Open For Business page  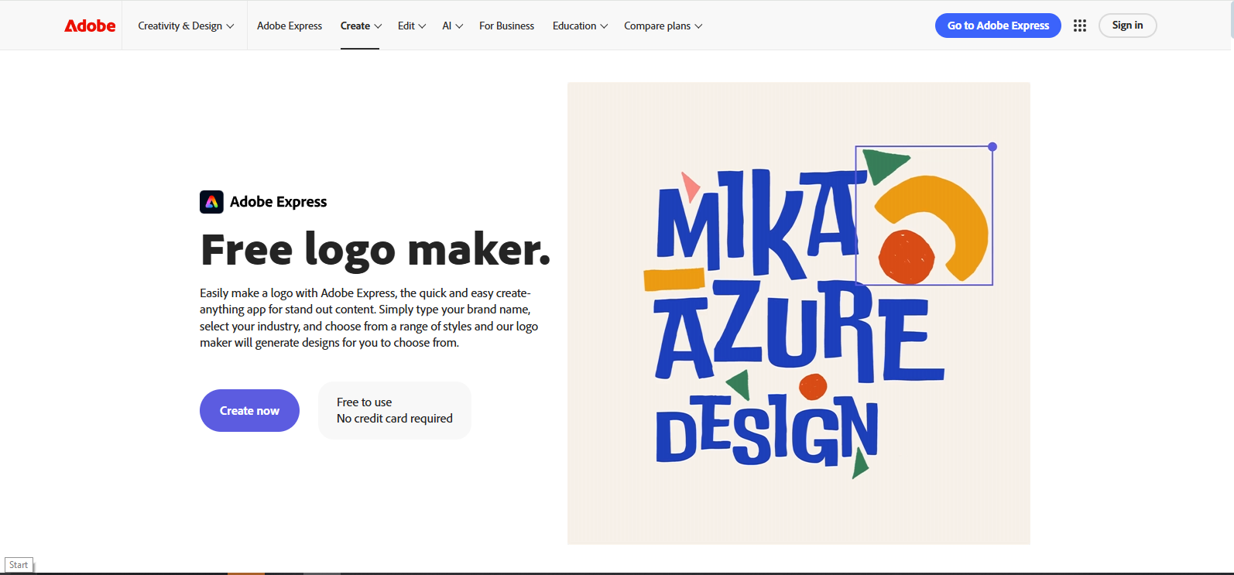(x=506, y=26)
